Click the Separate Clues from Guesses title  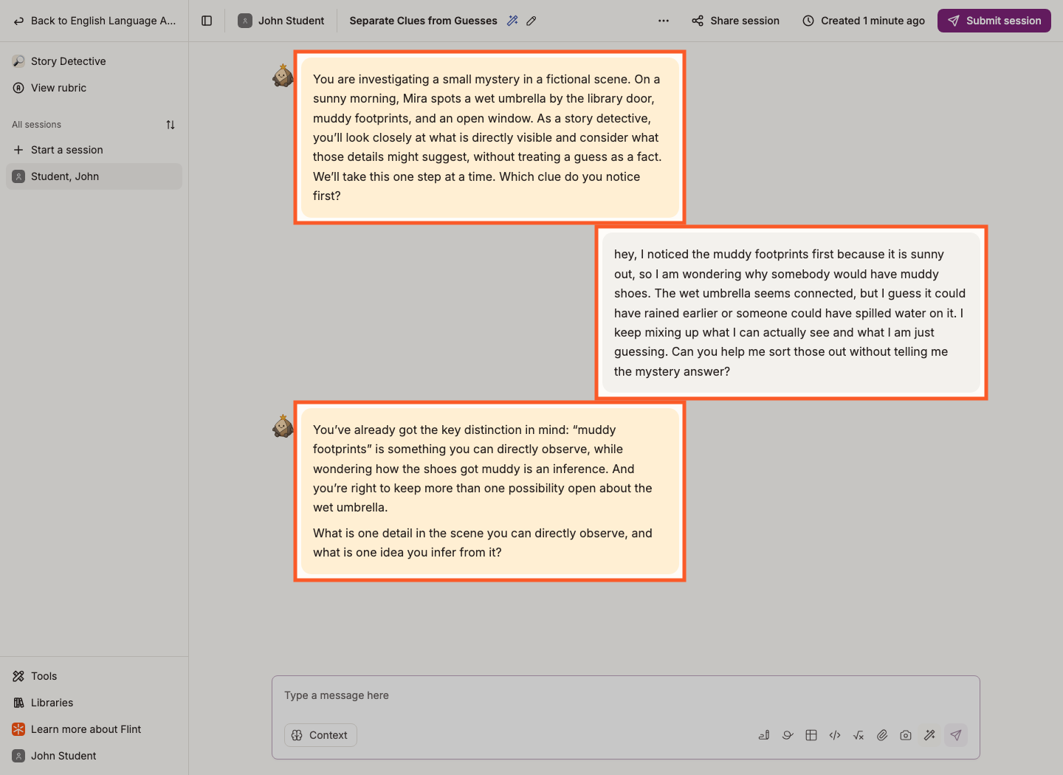[x=423, y=21]
